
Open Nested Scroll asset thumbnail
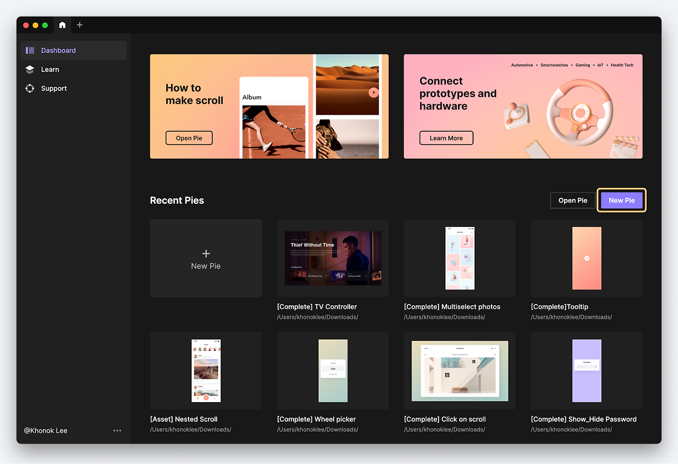click(x=206, y=371)
